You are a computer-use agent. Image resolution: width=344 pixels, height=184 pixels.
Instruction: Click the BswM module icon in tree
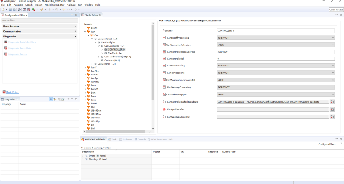pyautogui.click(x=89, y=28)
